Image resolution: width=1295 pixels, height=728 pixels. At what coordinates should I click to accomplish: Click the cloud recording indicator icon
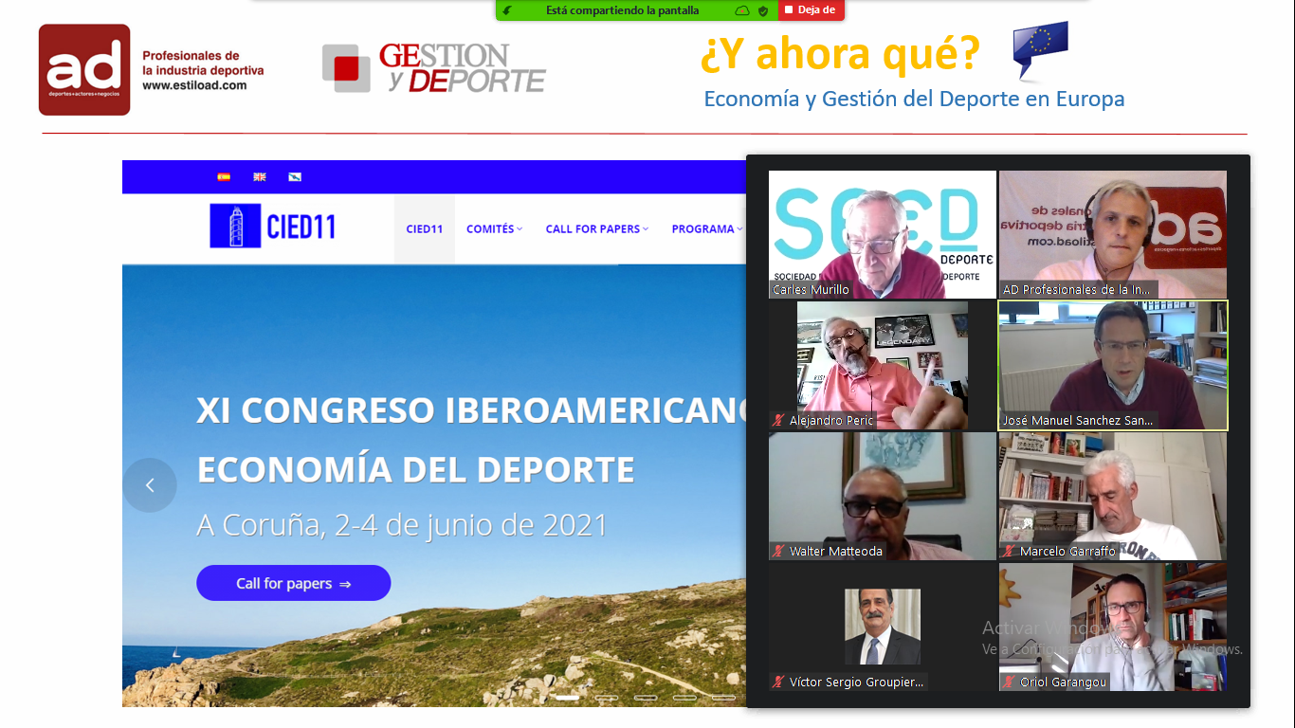tap(742, 10)
